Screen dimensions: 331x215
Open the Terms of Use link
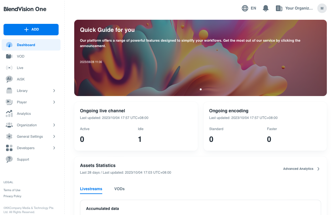click(x=12, y=190)
